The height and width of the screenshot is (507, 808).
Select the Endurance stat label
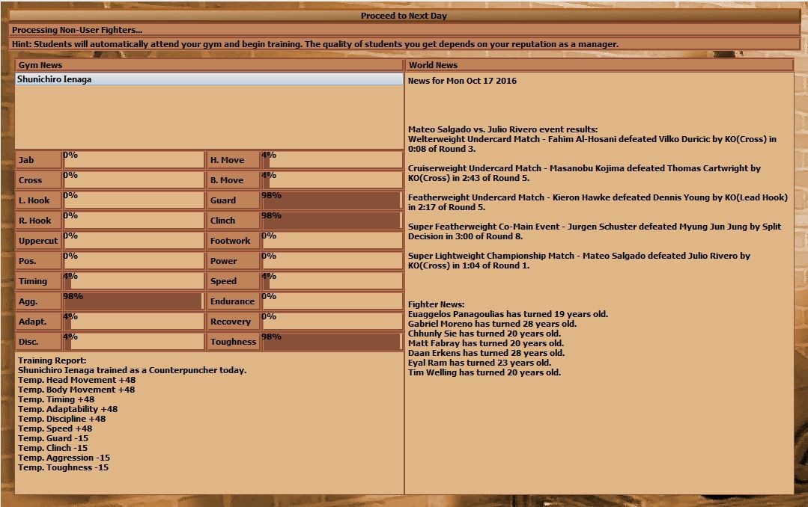(233, 301)
